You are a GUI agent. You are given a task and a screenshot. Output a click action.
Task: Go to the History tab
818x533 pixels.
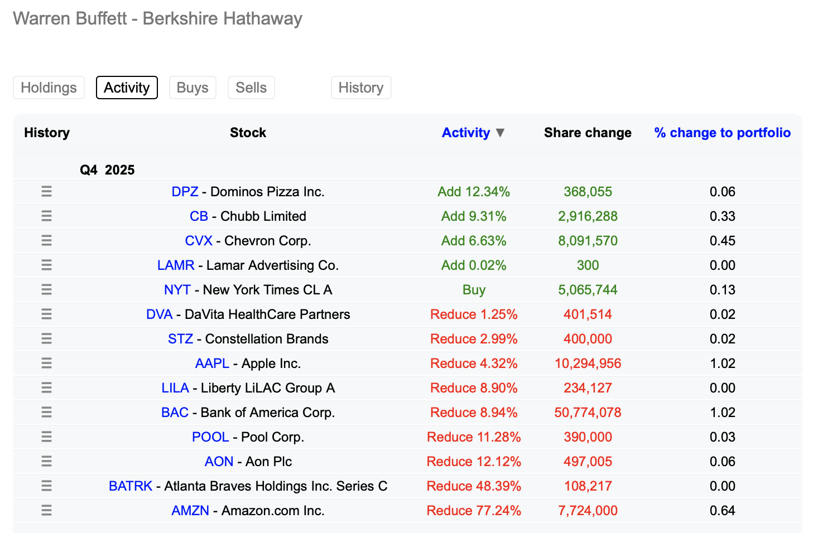pos(361,88)
